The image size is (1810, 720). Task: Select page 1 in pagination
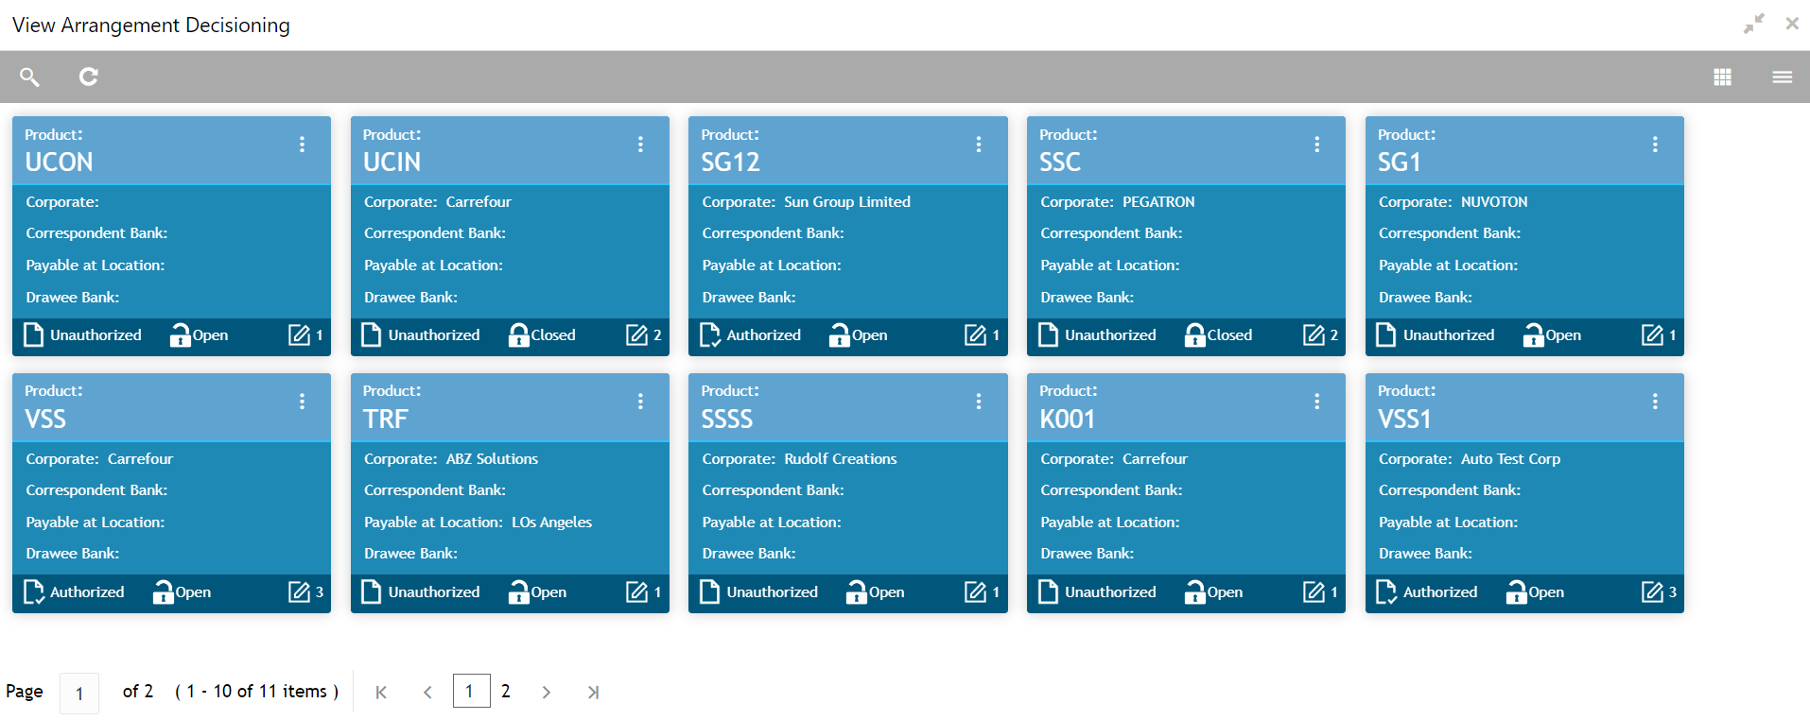click(x=471, y=691)
